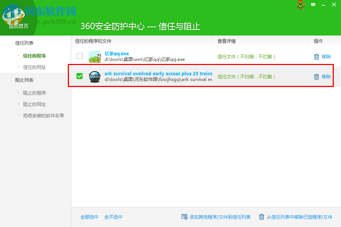
Task: Click 移除 for ark survival evolved trainer
Action: coord(326,77)
